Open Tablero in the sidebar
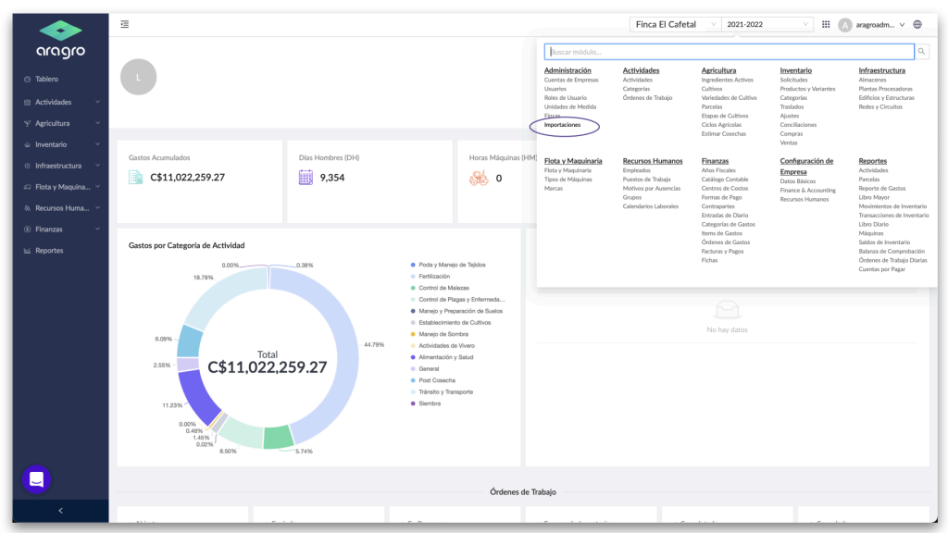 coord(61,80)
